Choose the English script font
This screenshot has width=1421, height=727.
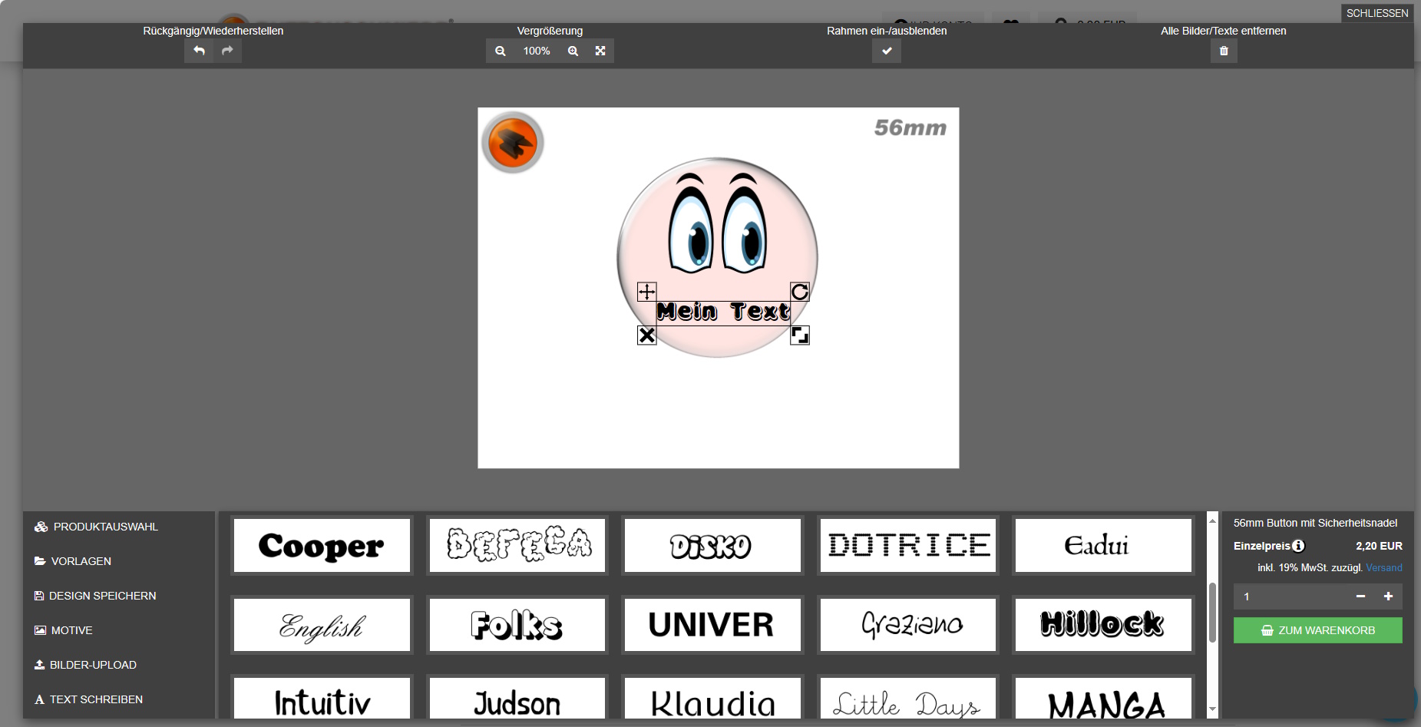pyautogui.click(x=322, y=625)
